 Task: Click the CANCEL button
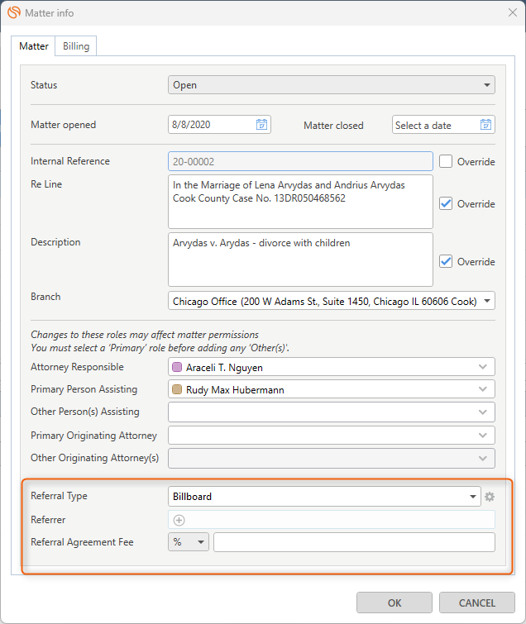477,603
